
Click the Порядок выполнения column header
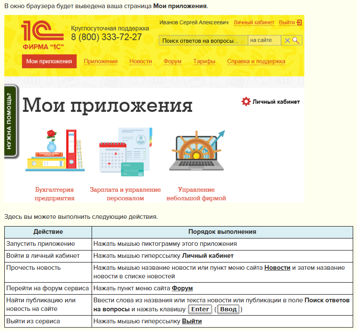tap(222, 232)
